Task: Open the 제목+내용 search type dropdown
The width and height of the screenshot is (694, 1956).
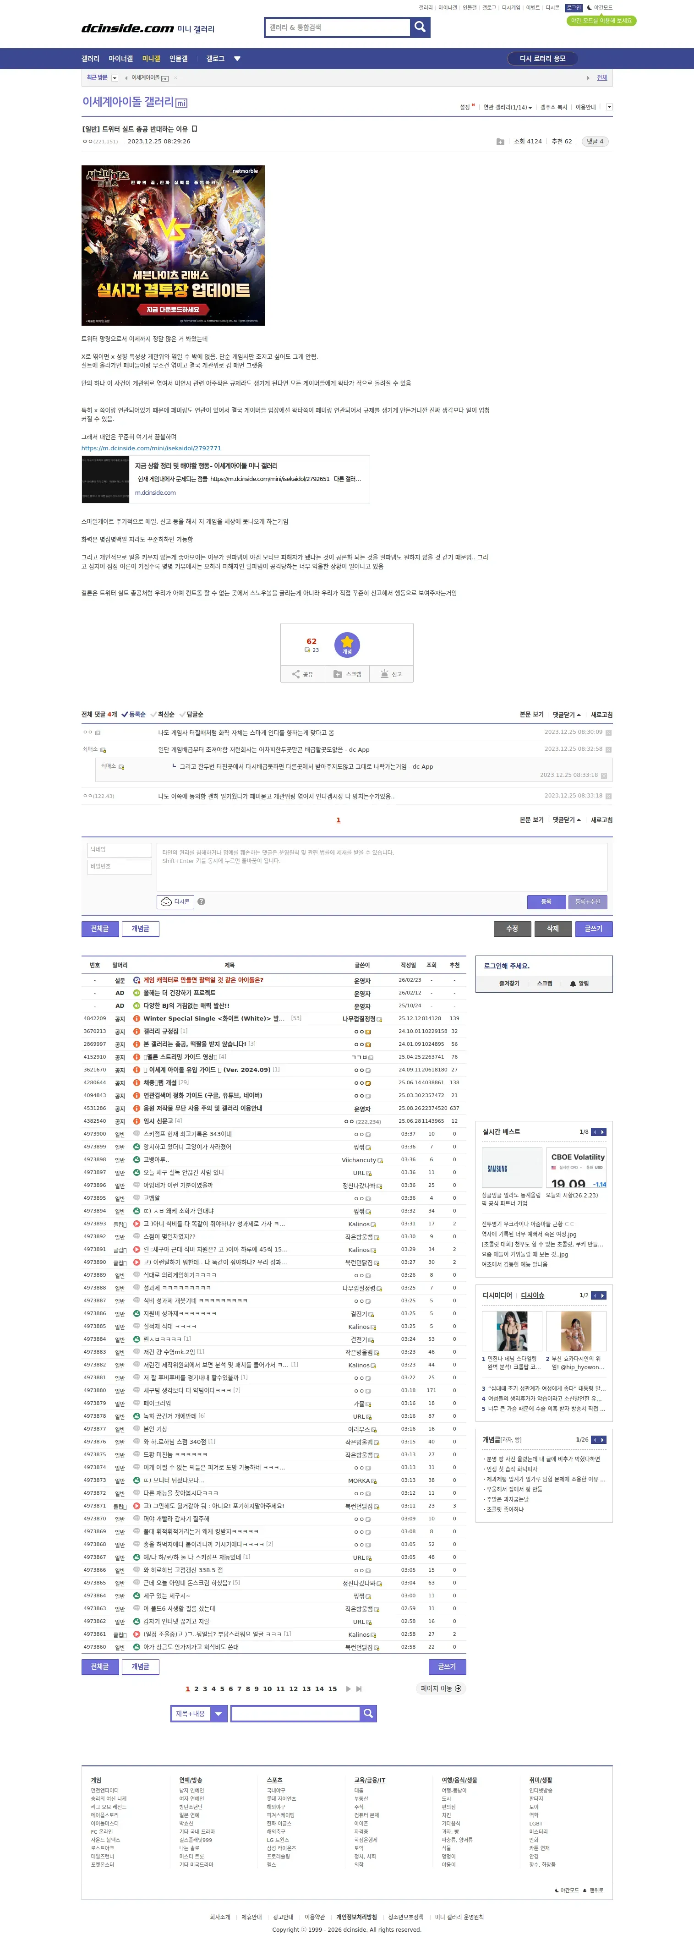Action: tap(199, 1713)
